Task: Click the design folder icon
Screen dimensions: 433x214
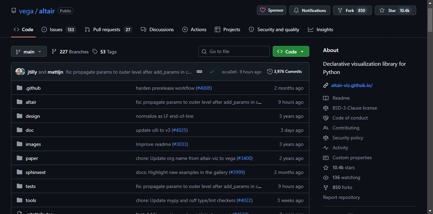Action: [x=20, y=116]
